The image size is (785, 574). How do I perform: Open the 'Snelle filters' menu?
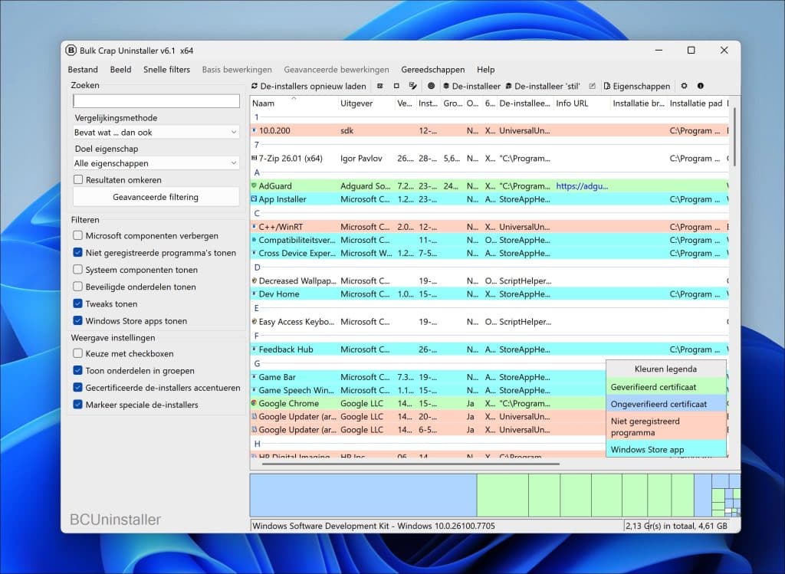pos(166,70)
